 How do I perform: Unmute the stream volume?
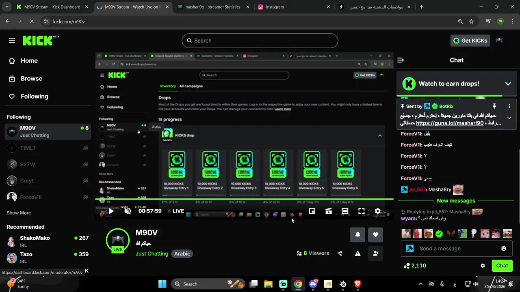click(x=128, y=211)
